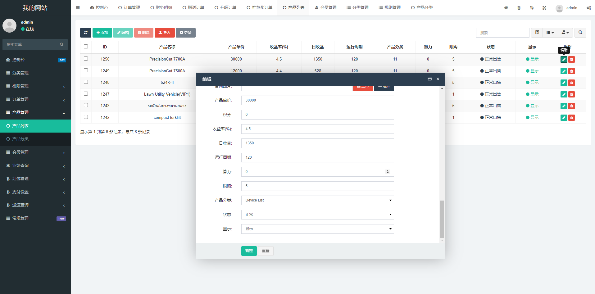Click the trash icon in top navigation bar
The height and width of the screenshot is (294, 595).
click(x=519, y=8)
